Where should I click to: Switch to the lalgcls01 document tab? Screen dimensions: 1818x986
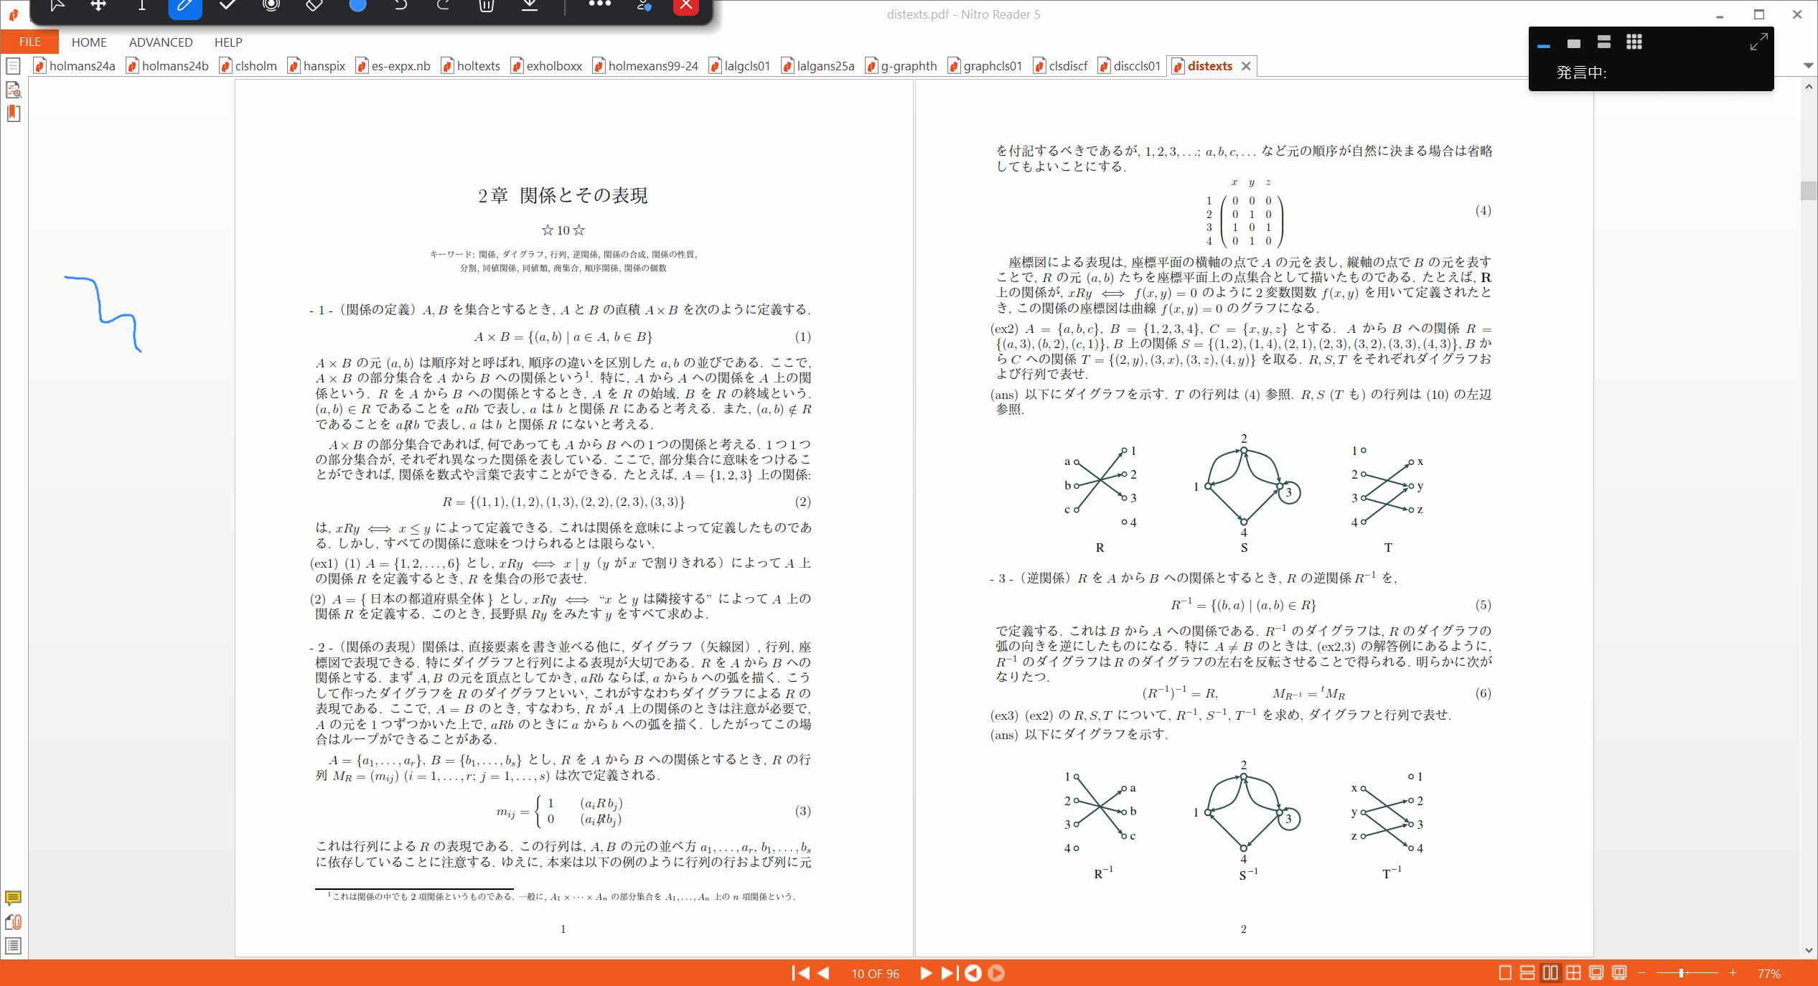(740, 66)
